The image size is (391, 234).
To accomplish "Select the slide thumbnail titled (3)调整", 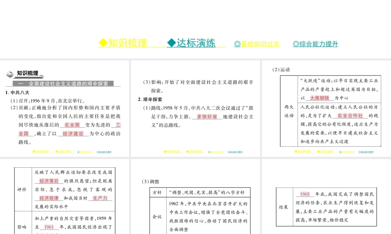I will coord(195,197).
